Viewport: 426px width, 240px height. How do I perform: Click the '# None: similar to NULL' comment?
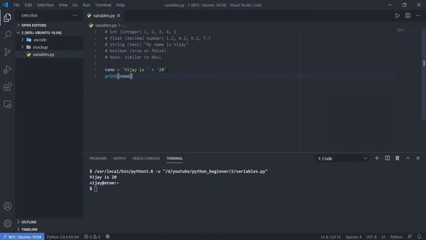point(133,57)
